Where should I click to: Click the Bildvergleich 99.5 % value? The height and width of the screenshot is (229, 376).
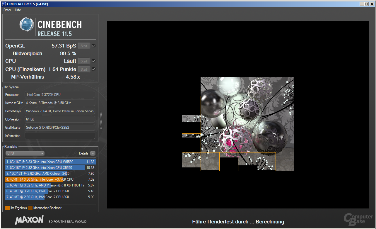point(68,53)
